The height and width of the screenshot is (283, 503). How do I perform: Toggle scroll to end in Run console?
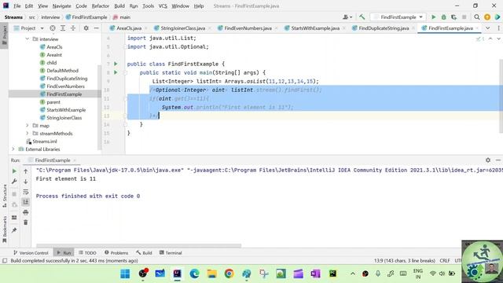tap(26, 202)
